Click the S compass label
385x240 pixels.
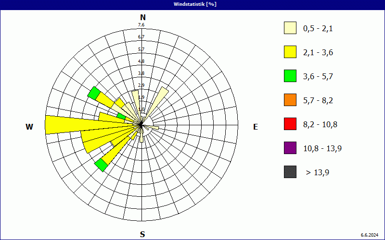142,234
